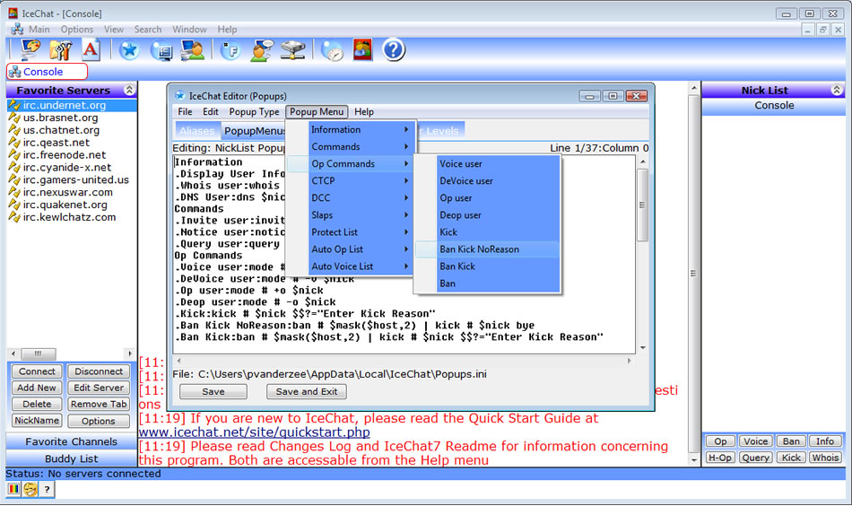Image resolution: width=852 pixels, height=506 pixels.
Task: Click the console vertical scrollbar thumb
Action: [693, 274]
